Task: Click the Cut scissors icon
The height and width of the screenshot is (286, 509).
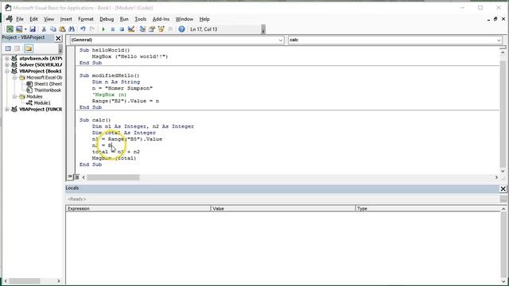Action: pos(44,29)
